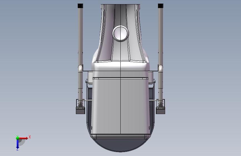Click the green Y axis dot of the triad

pos(18,138)
